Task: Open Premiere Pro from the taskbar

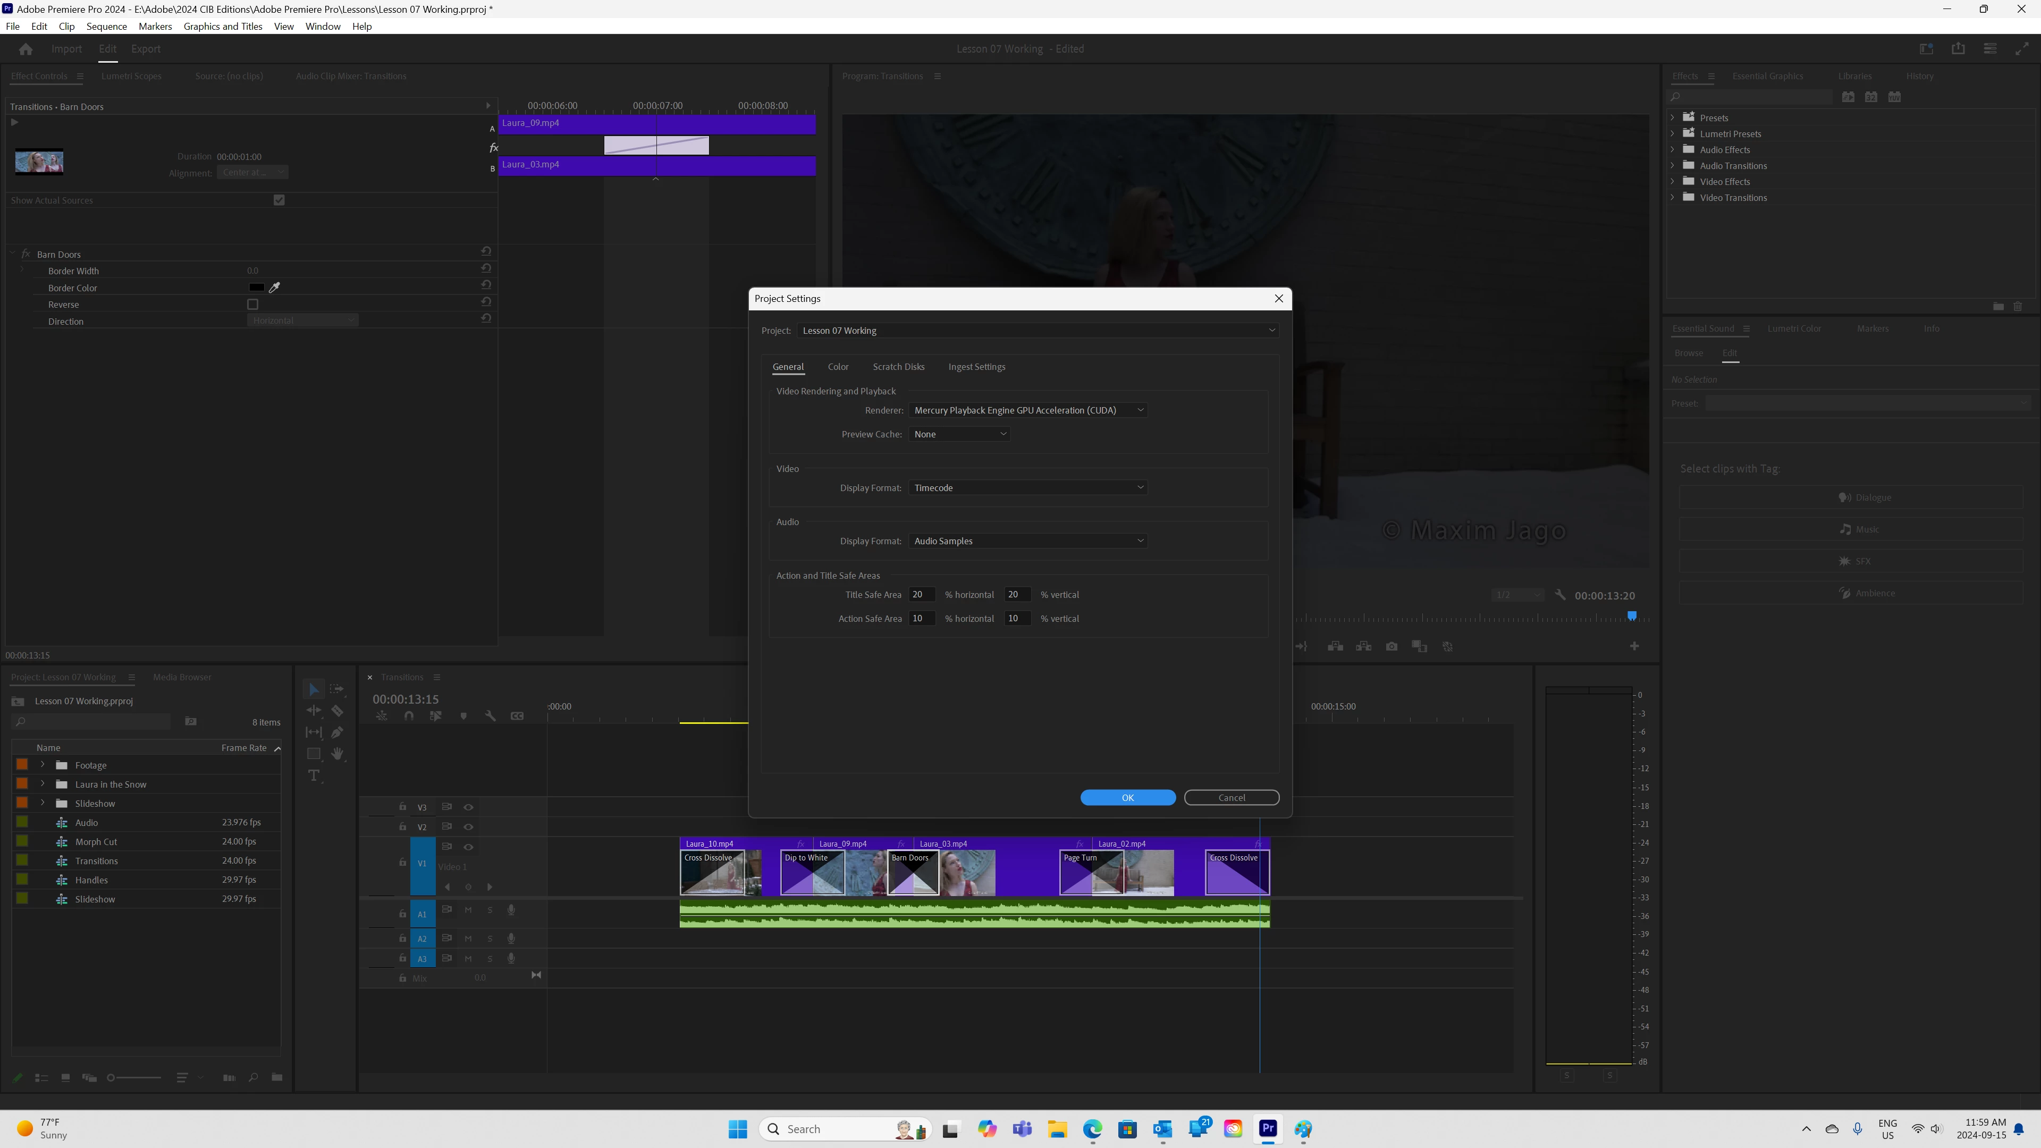Action: coord(1268,1129)
